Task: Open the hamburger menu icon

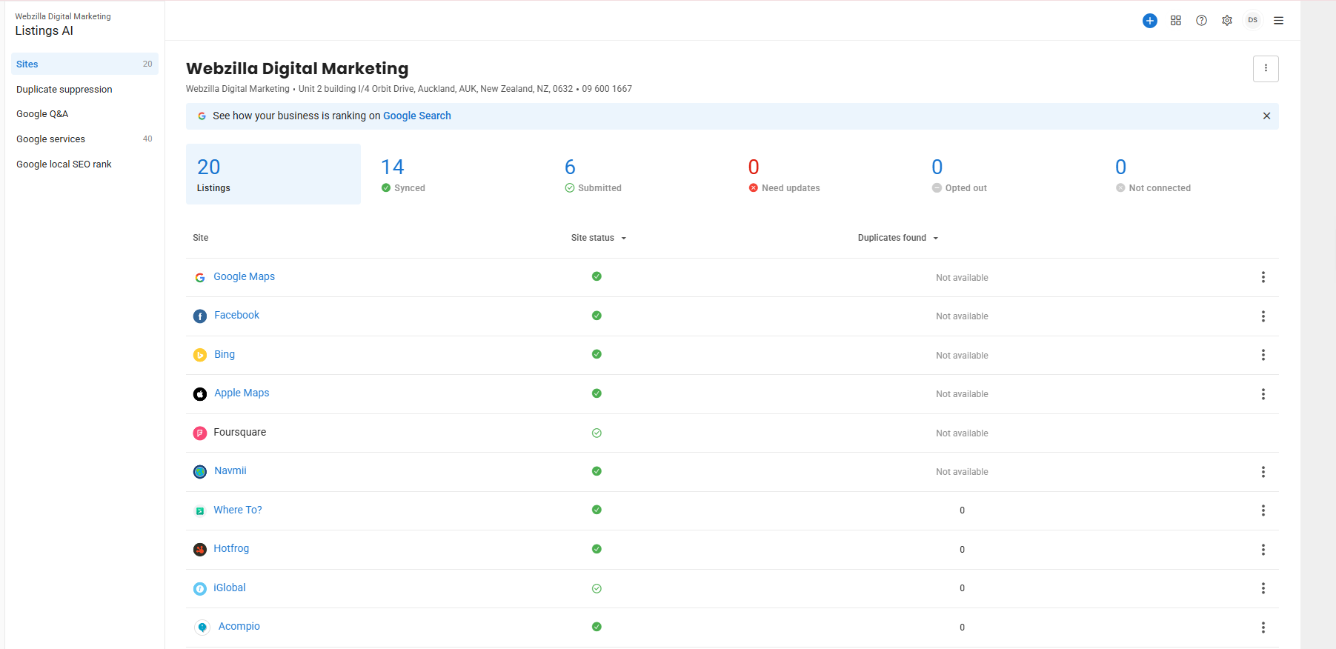Action: point(1278,21)
